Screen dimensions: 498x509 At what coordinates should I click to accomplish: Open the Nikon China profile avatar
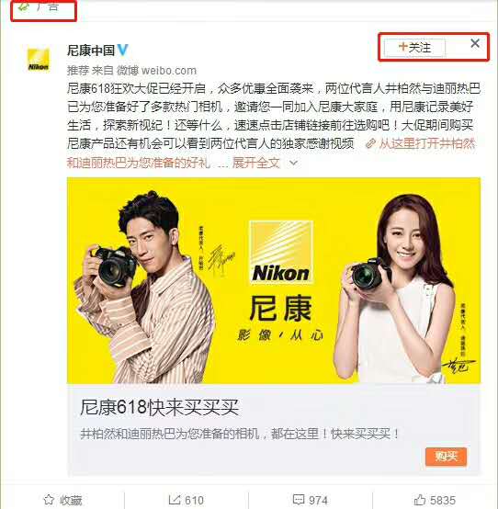point(39,60)
